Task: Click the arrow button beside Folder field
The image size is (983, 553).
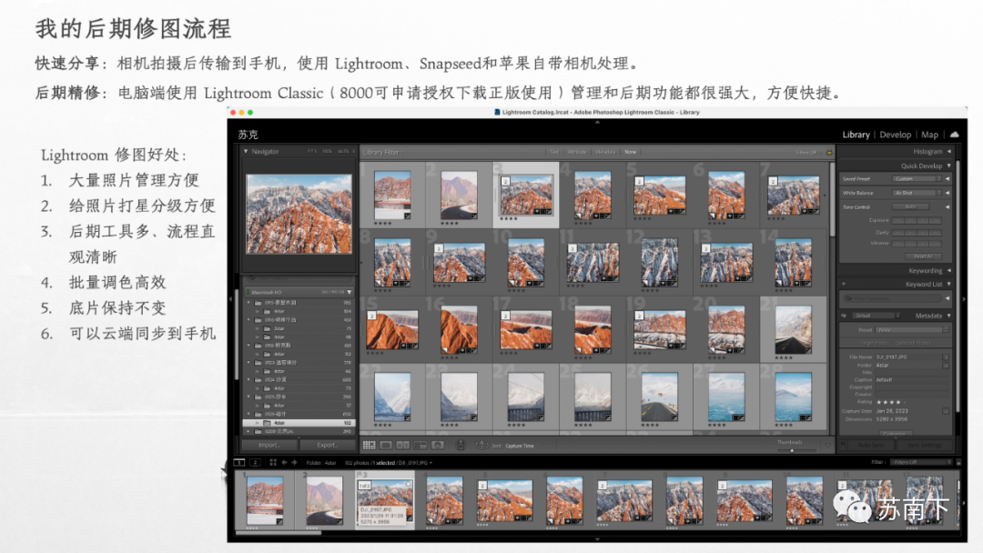Action: pyautogui.click(x=946, y=365)
